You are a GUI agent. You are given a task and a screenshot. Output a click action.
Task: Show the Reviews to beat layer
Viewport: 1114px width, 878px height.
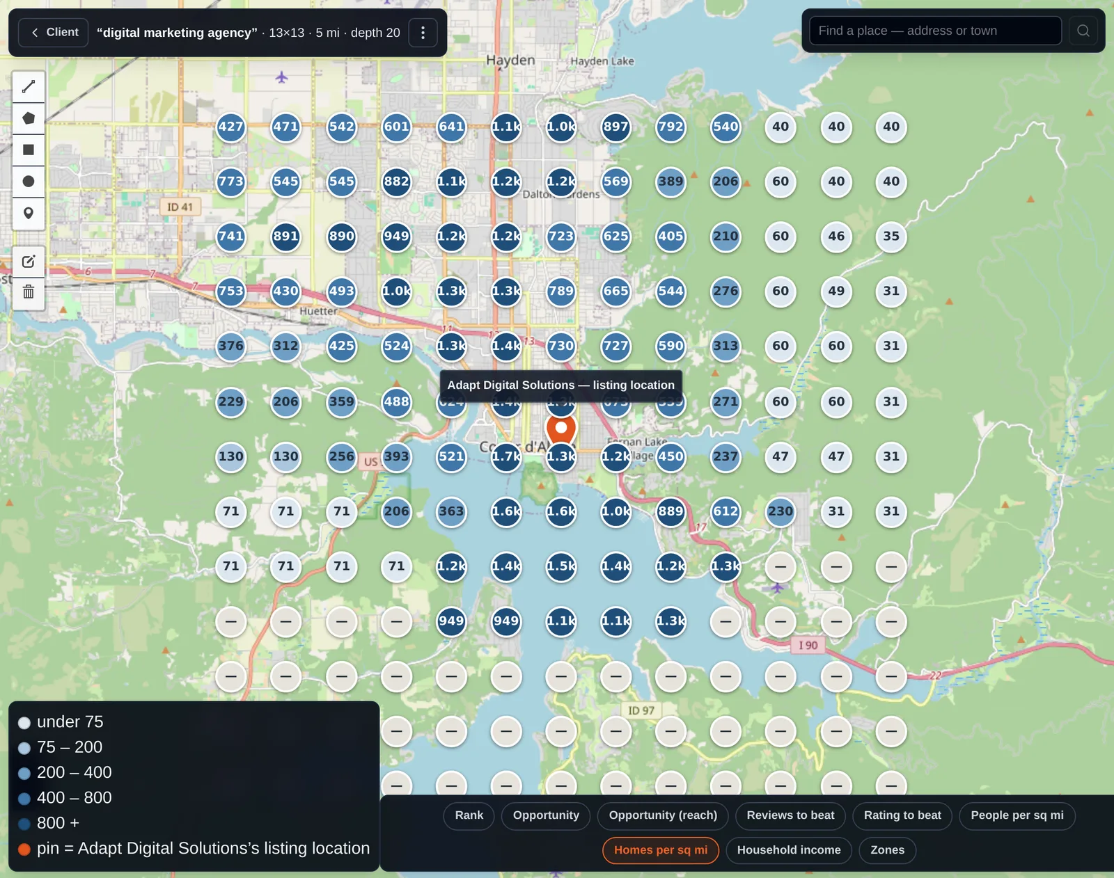tap(790, 815)
